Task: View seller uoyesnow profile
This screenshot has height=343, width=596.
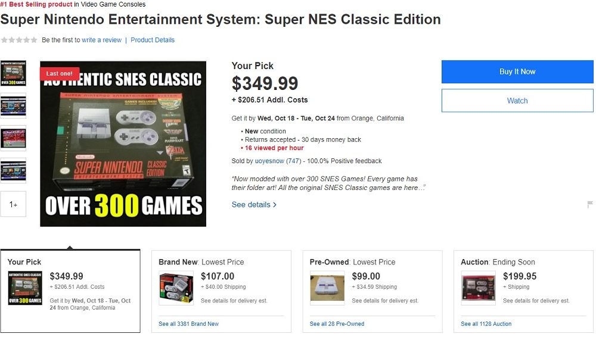Action: [x=269, y=161]
